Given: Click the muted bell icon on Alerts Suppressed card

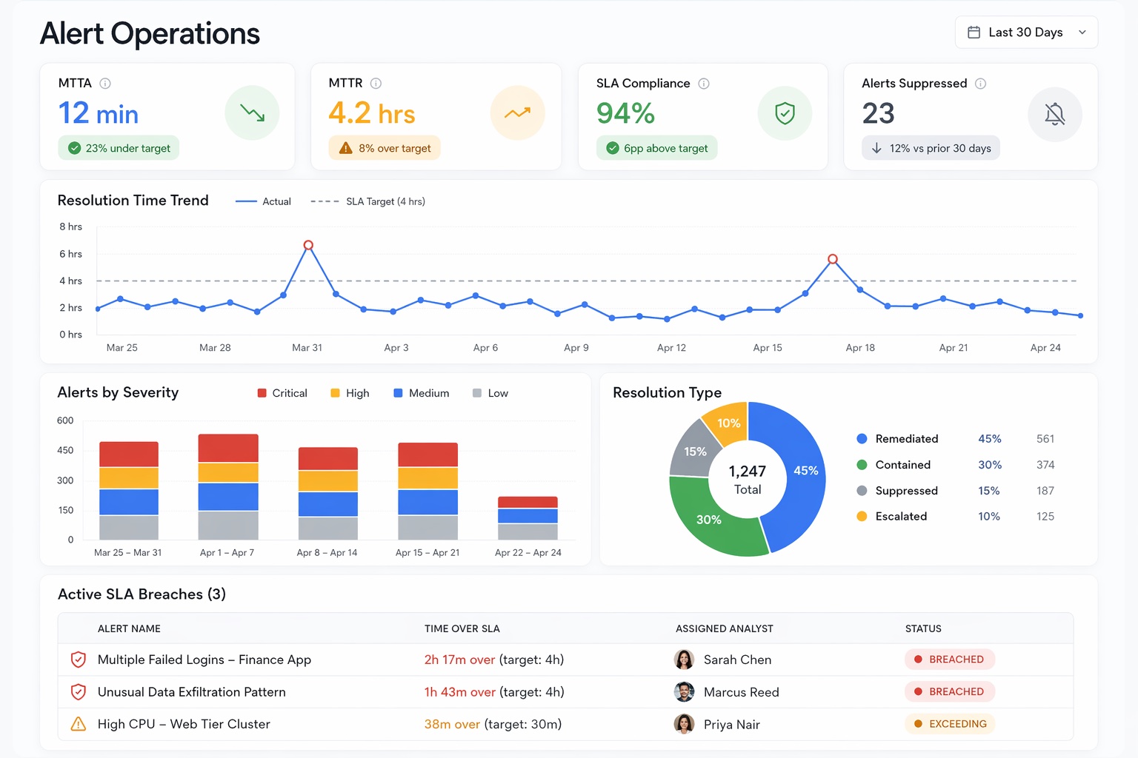Looking at the screenshot, I should pyautogui.click(x=1055, y=114).
